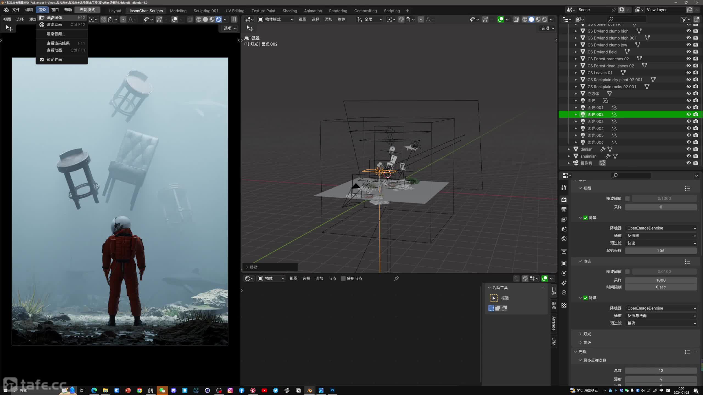Open the outliner filter funnel
Image resolution: width=703 pixels, height=395 pixels.
684,19
